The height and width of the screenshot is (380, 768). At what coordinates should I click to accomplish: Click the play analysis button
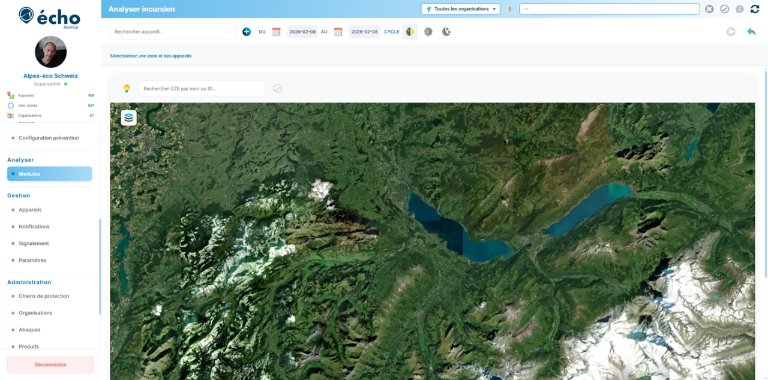point(731,32)
